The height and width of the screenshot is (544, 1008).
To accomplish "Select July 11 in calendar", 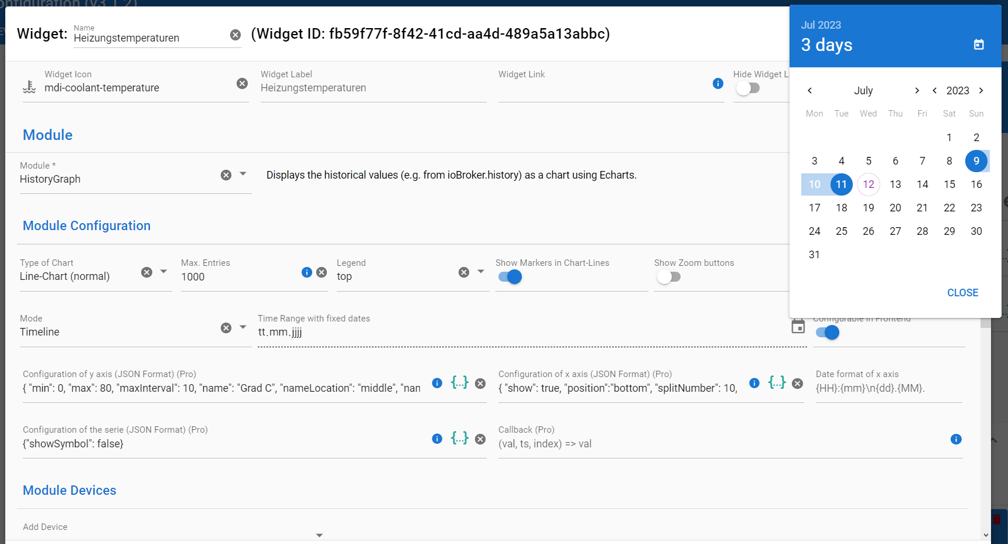I will (x=841, y=184).
